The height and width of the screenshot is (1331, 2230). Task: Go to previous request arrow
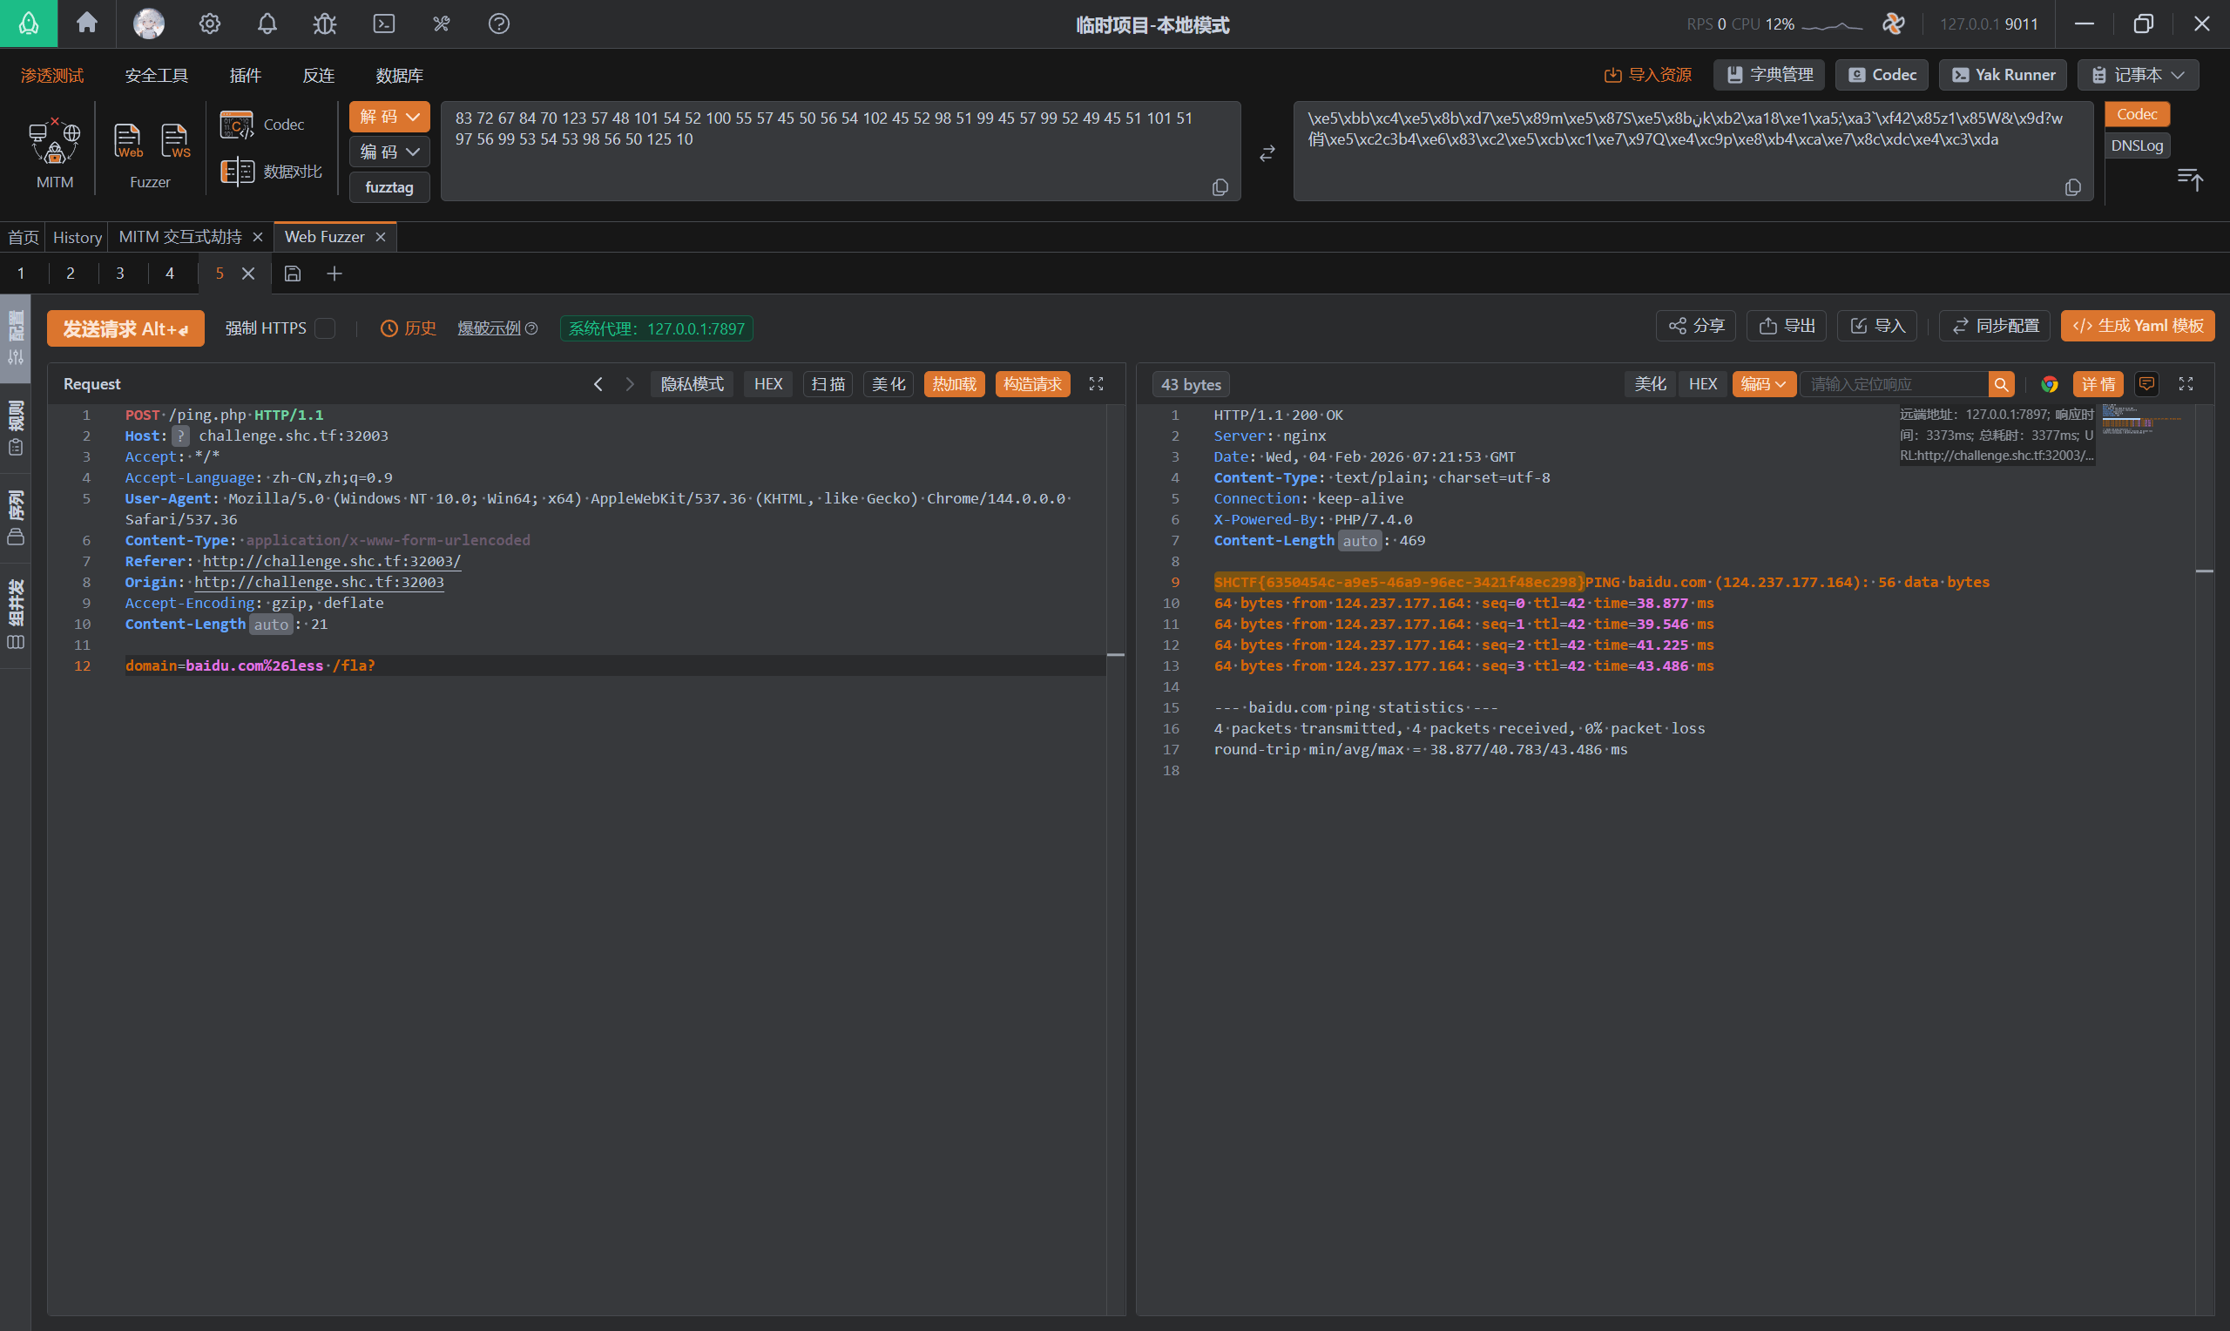tap(598, 384)
